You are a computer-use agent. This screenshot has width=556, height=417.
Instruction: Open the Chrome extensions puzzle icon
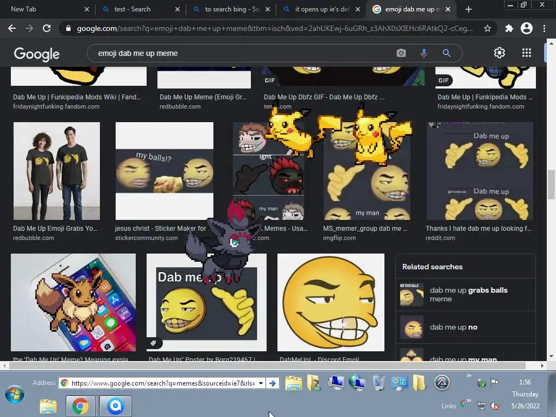click(x=509, y=28)
